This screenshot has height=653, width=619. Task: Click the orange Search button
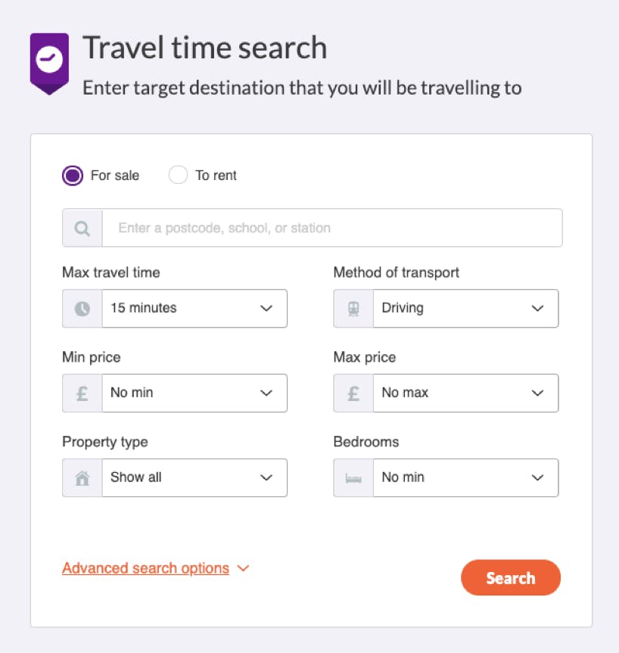tap(511, 577)
